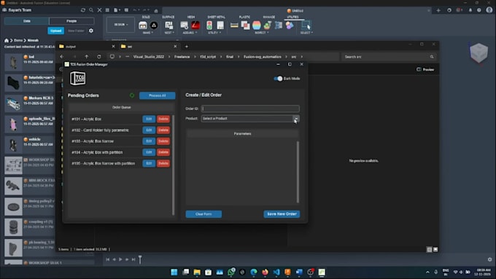Expand the NEST dropdown in Fusion toolbar
This screenshot has height=279, width=496.
(x=169, y=33)
